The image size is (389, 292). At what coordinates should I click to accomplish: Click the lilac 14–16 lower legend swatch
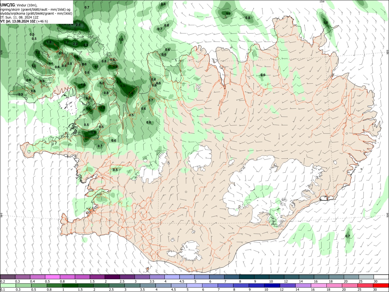tap(303, 285)
